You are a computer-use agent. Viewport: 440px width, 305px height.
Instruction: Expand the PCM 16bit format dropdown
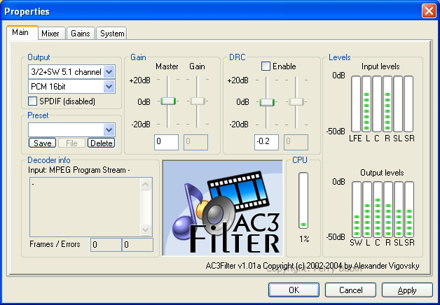click(109, 87)
